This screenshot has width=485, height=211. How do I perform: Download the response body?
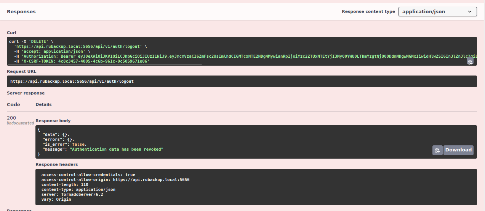tap(458, 150)
